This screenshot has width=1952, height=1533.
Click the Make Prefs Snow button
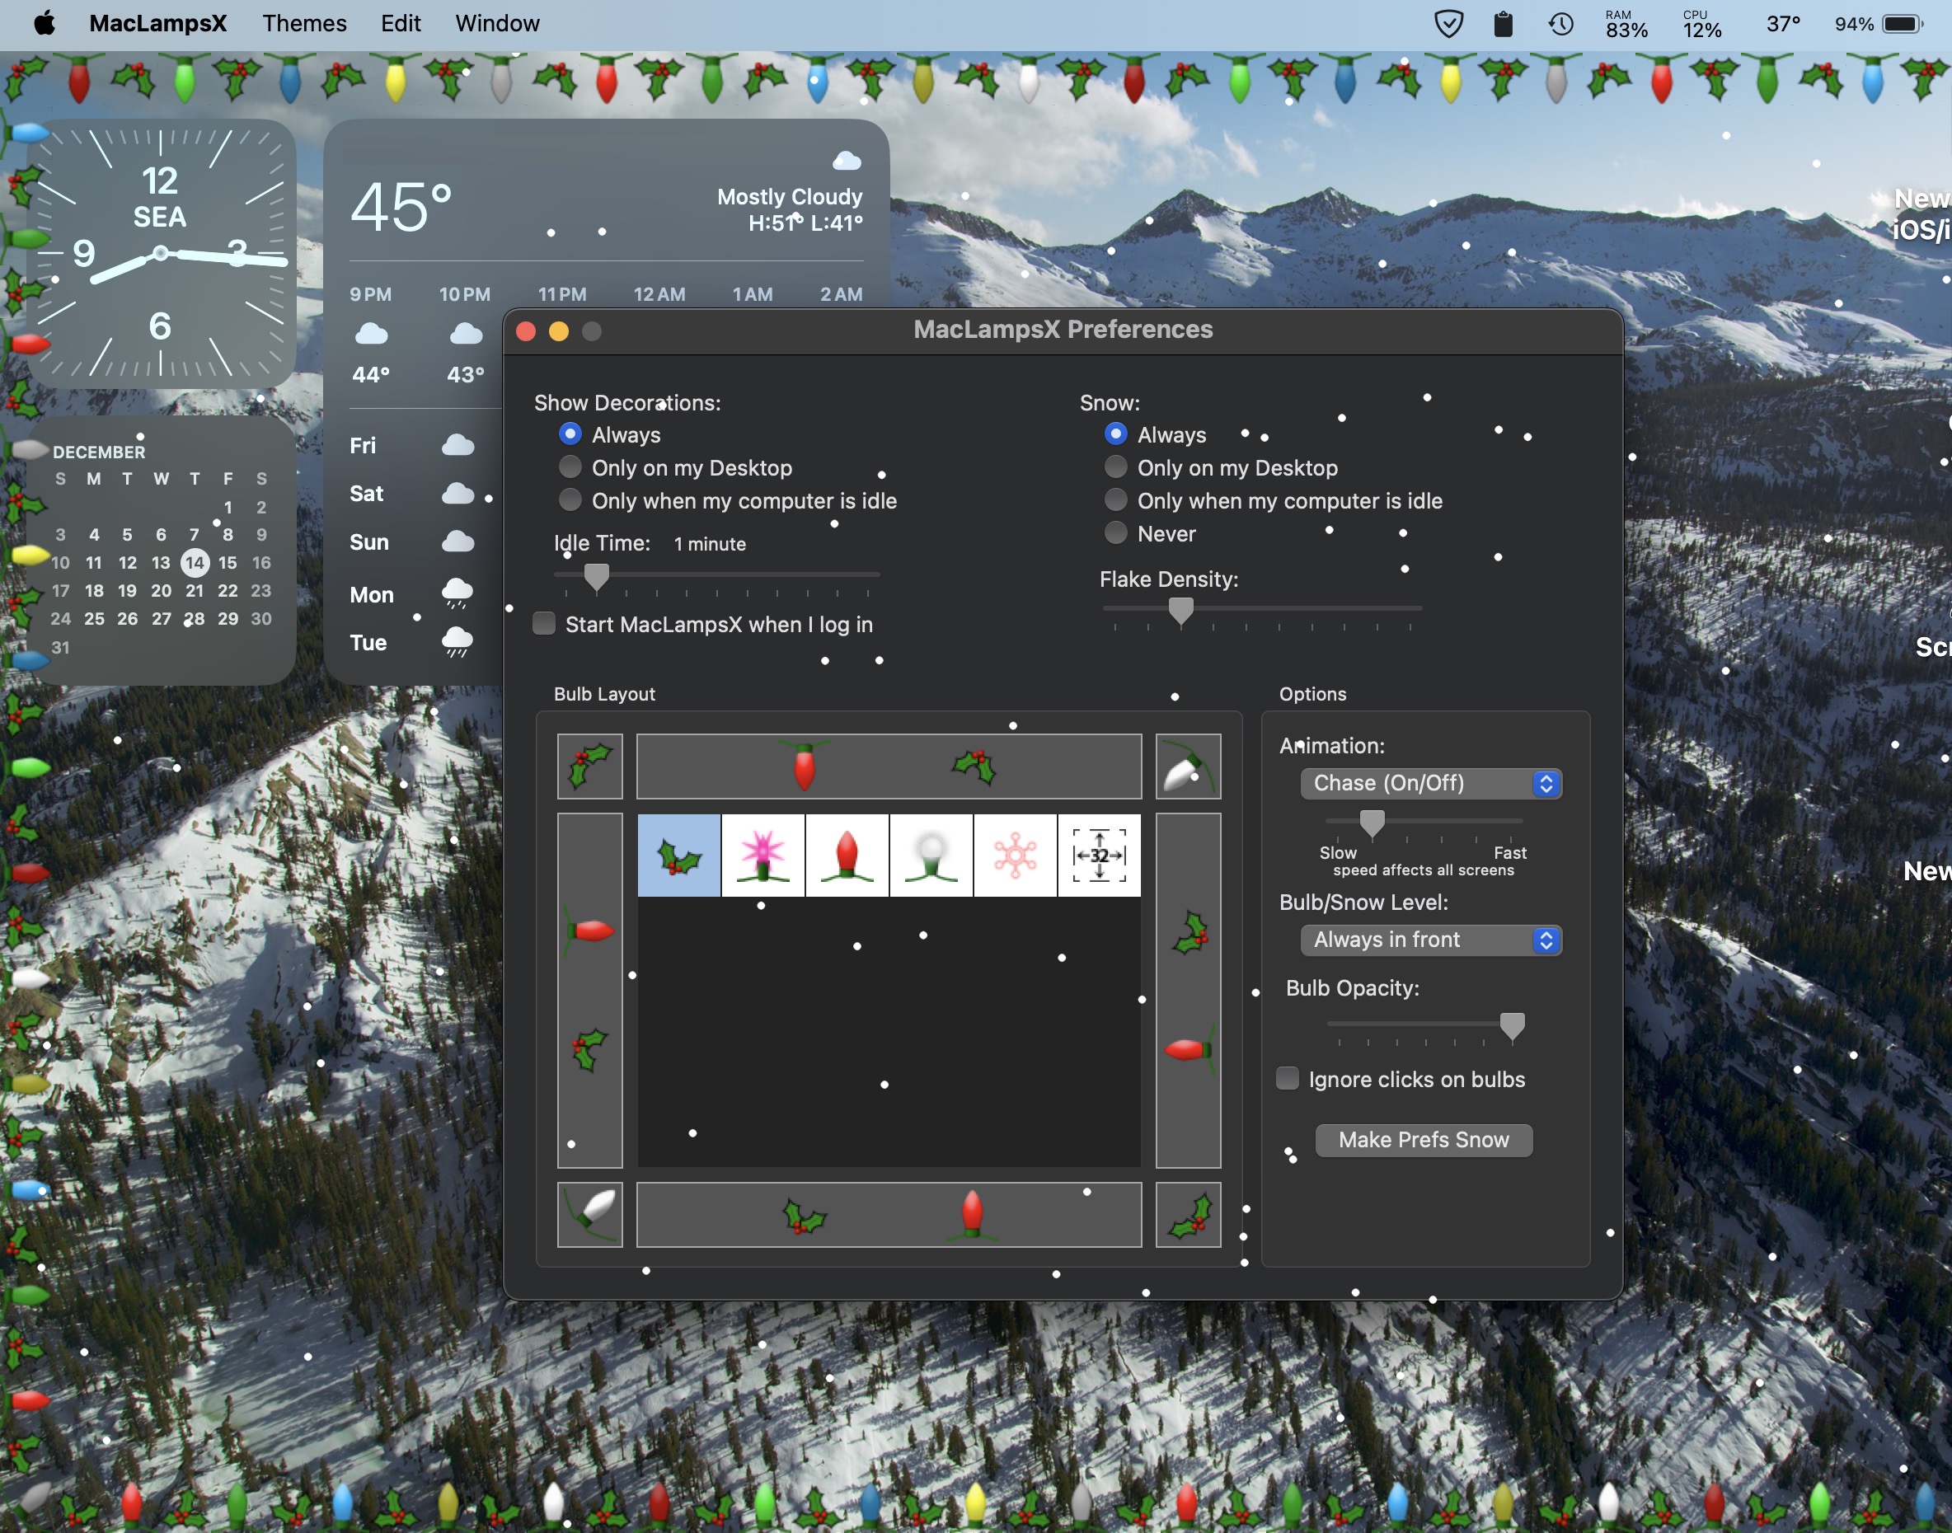click(x=1424, y=1140)
